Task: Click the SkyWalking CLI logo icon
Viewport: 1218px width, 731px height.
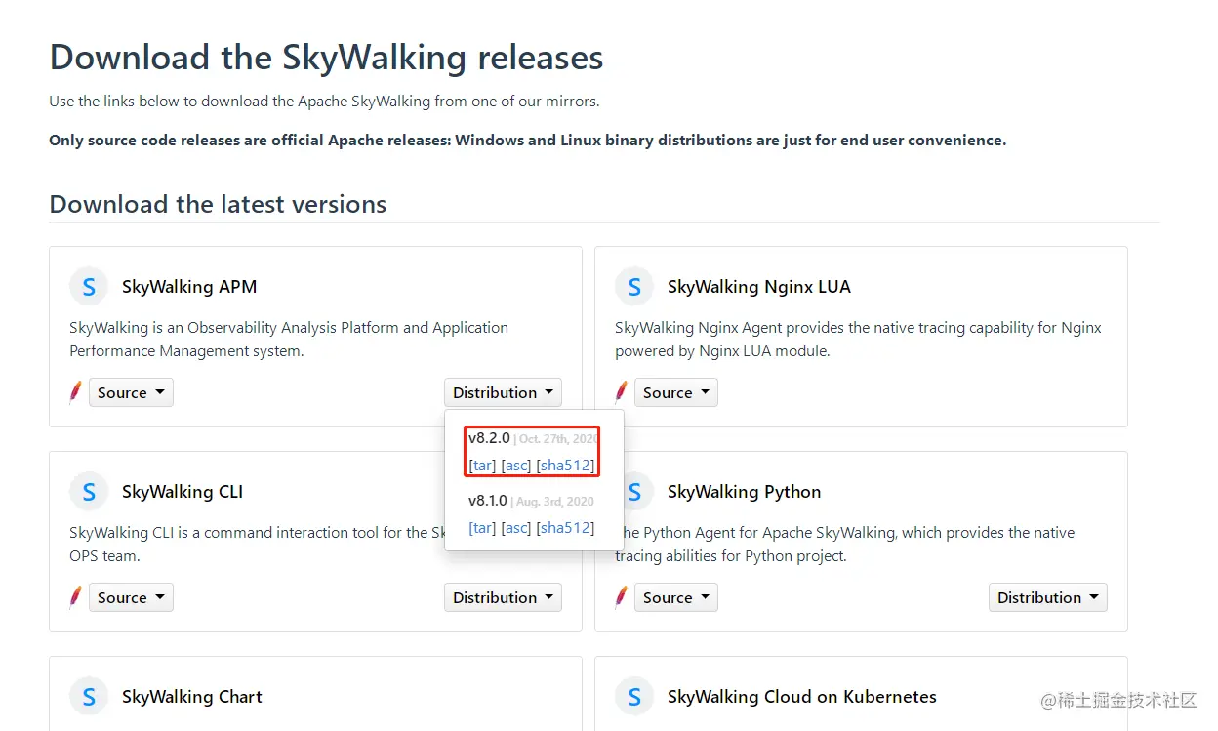Action: coord(89,492)
